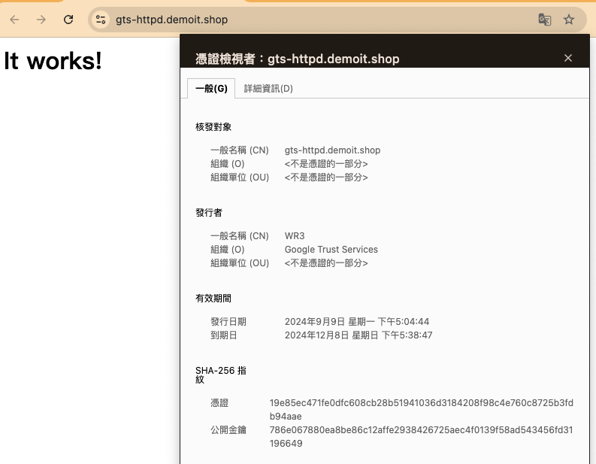Reload the page with the refresh icon
Image resolution: width=596 pixels, height=464 pixels.
pyautogui.click(x=68, y=20)
